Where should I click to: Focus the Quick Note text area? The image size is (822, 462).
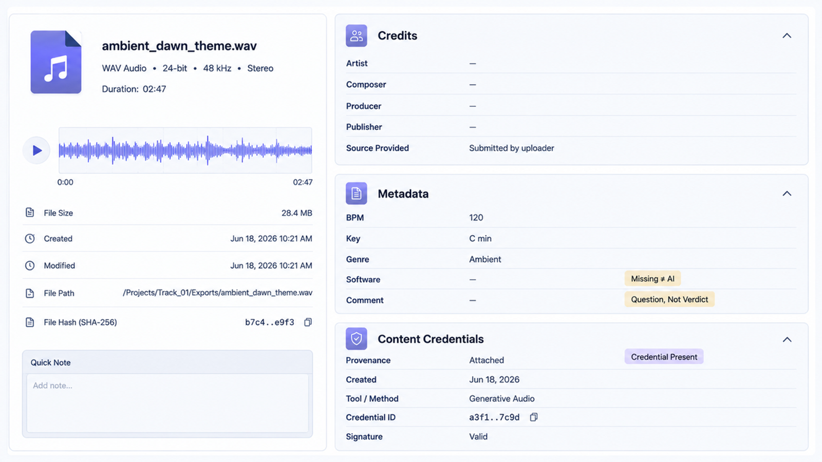tap(167, 403)
